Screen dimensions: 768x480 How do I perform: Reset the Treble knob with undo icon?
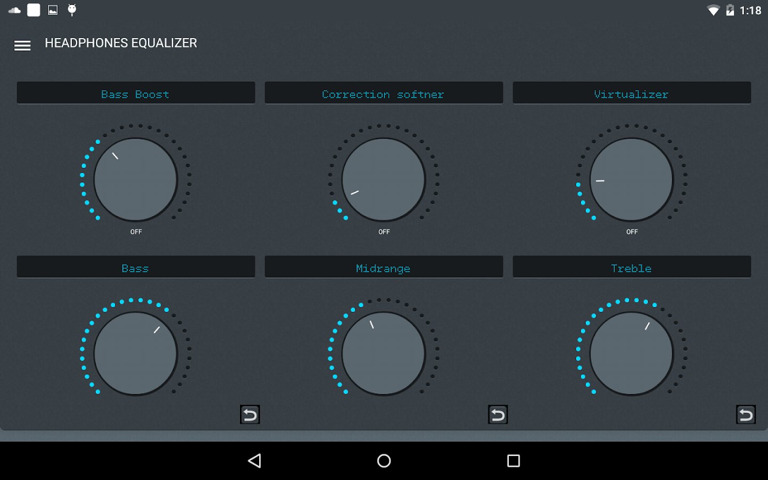click(746, 414)
